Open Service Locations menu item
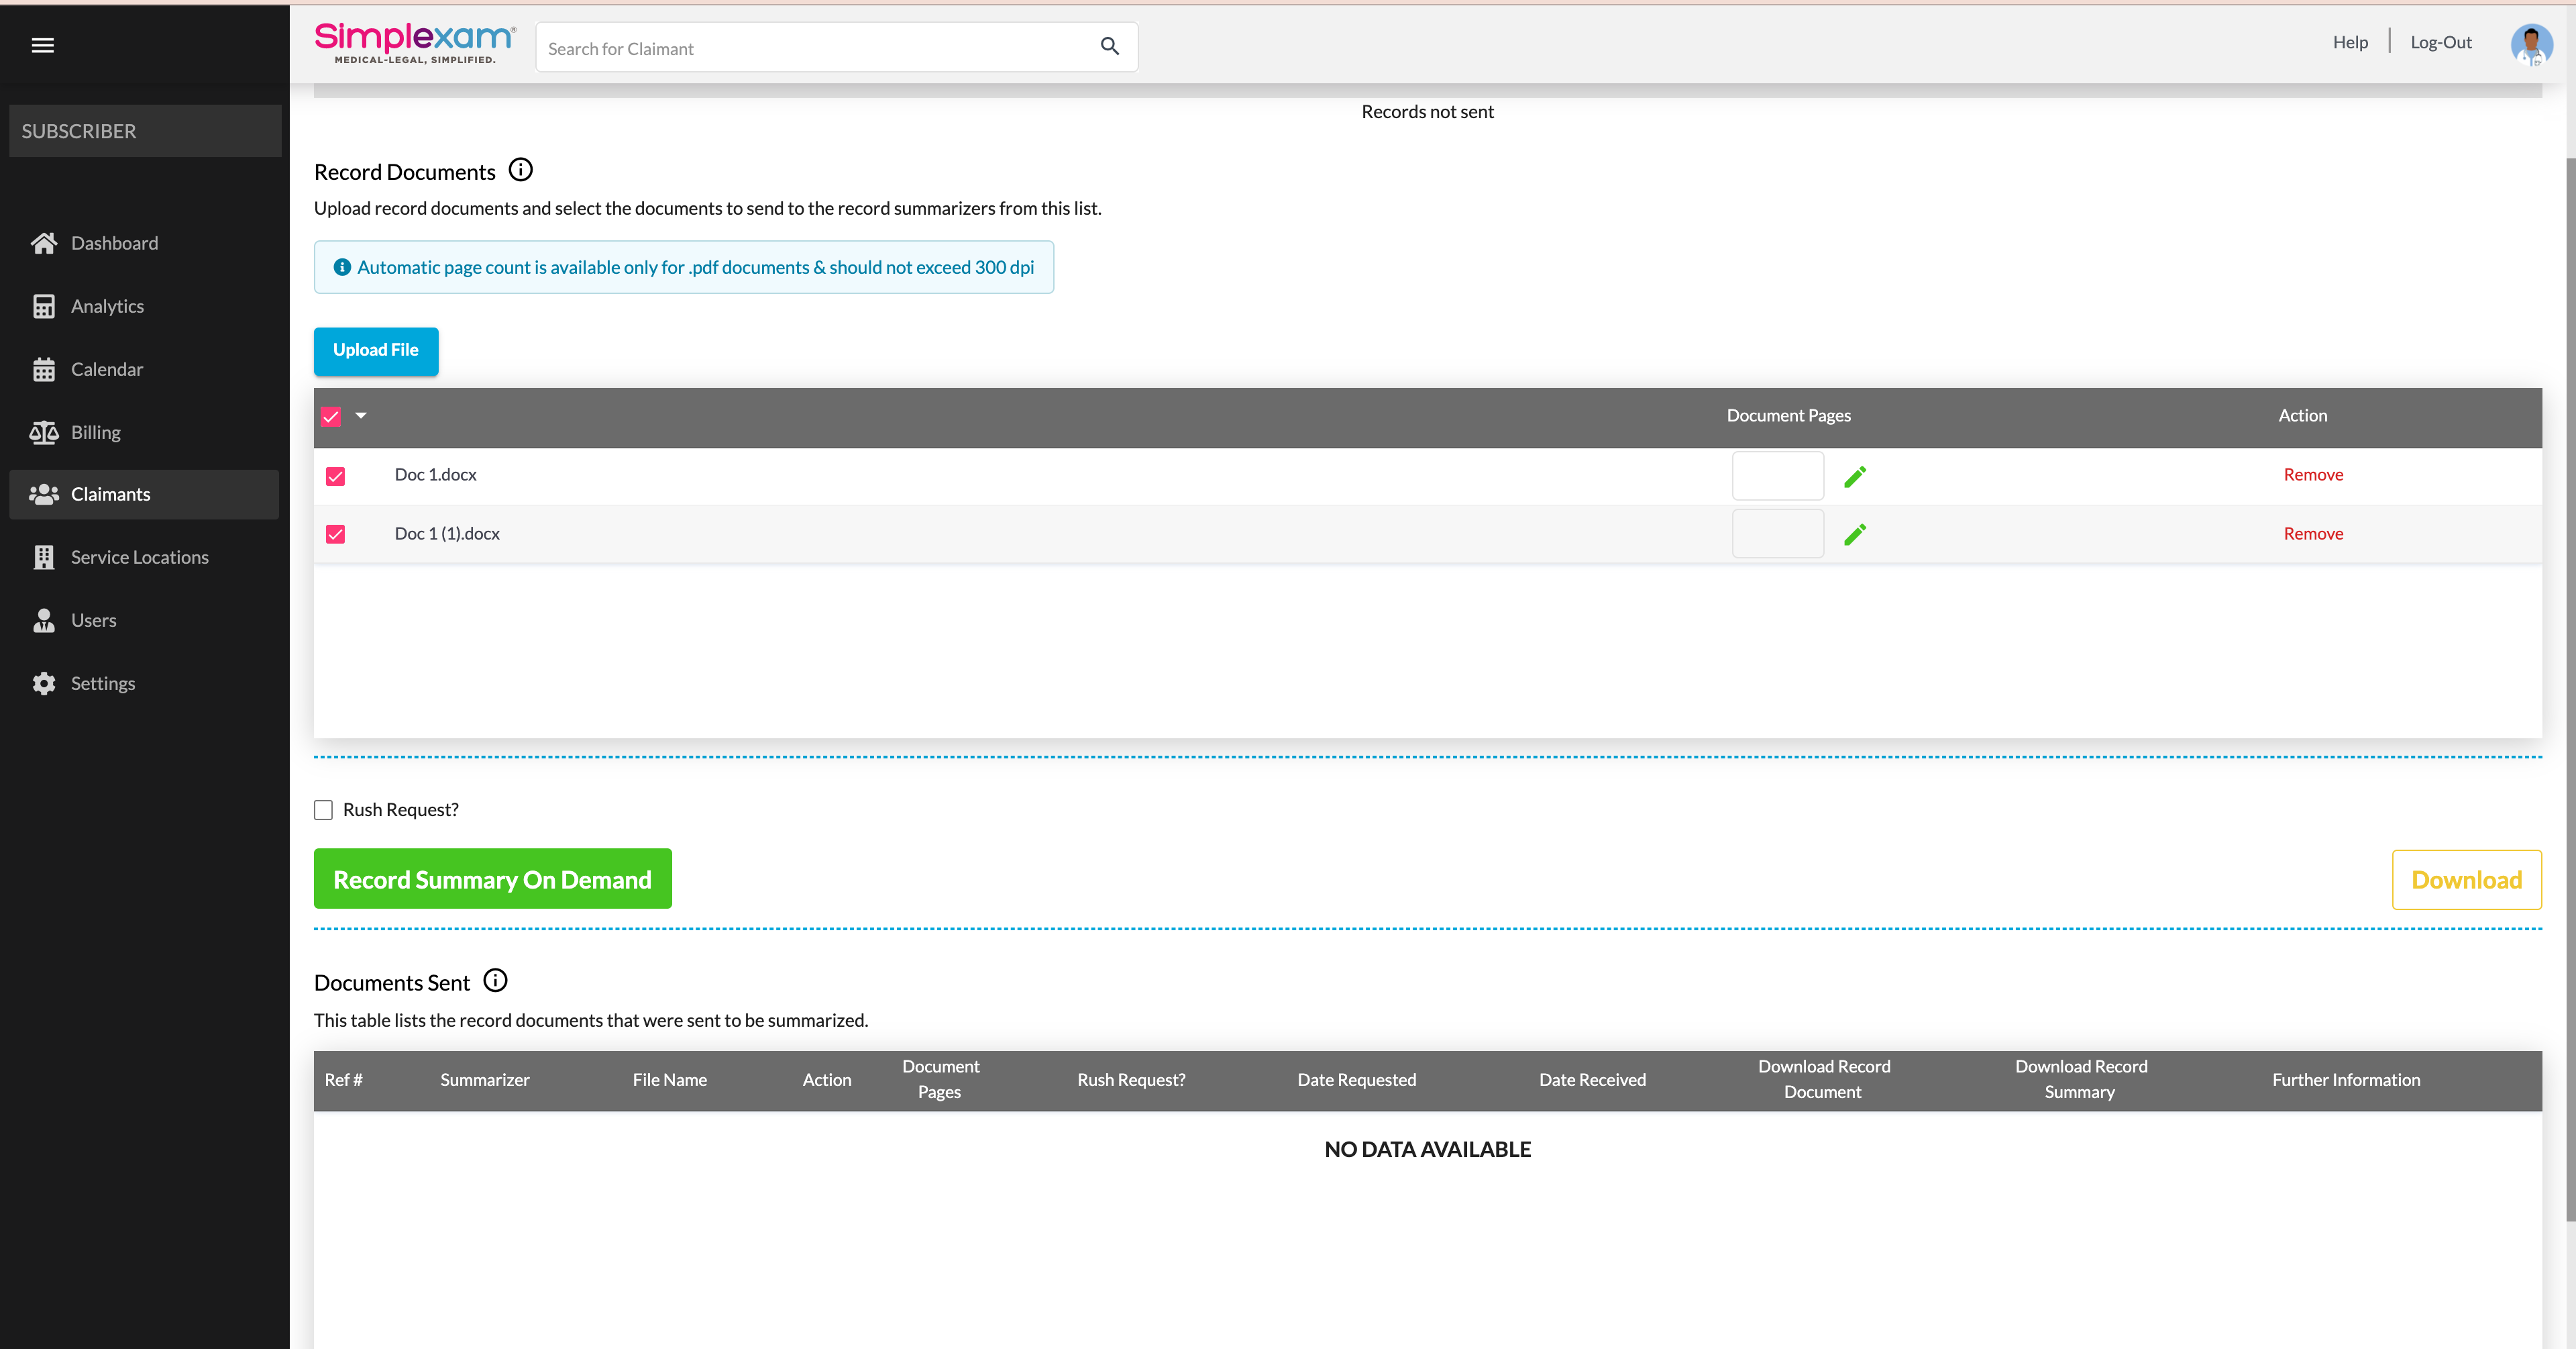Viewport: 2576px width, 1349px height. [139, 558]
